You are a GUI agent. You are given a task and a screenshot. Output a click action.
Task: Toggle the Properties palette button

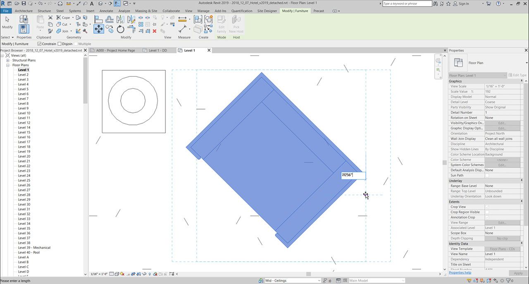(x=24, y=29)
